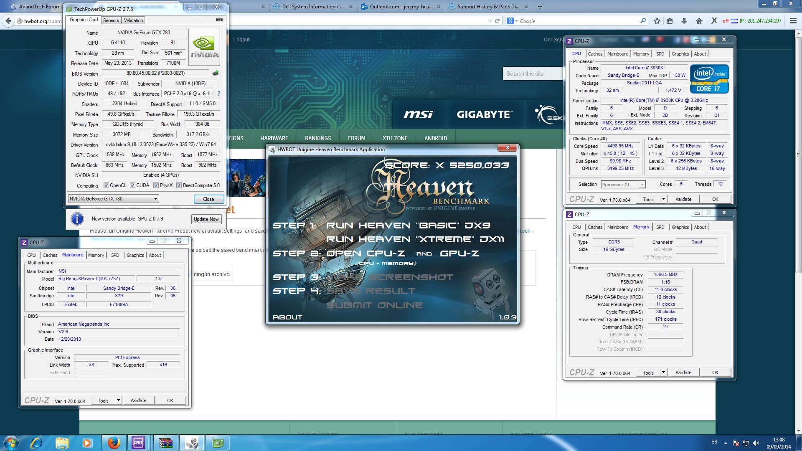Open SPD tab in CPU-Z Memory window

tap(660, 227)
